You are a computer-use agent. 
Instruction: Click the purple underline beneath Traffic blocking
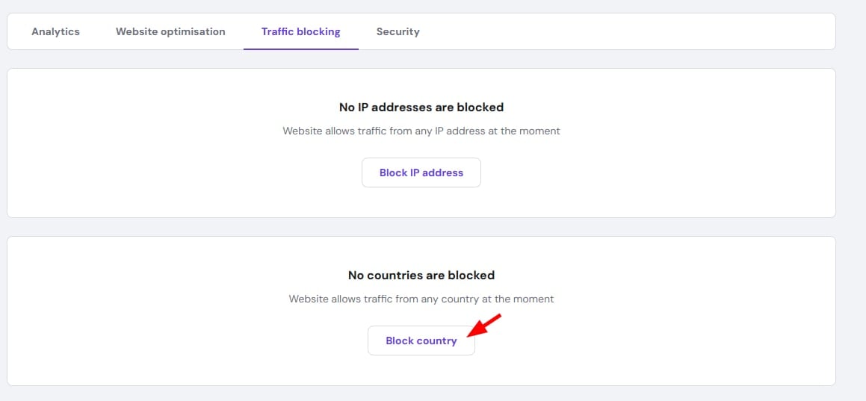point(301,49)
